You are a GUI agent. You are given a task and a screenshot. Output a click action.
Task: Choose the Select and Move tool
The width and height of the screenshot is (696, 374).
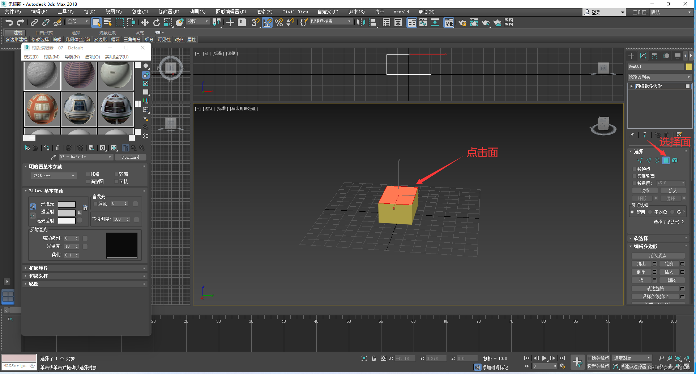(145, 23)
